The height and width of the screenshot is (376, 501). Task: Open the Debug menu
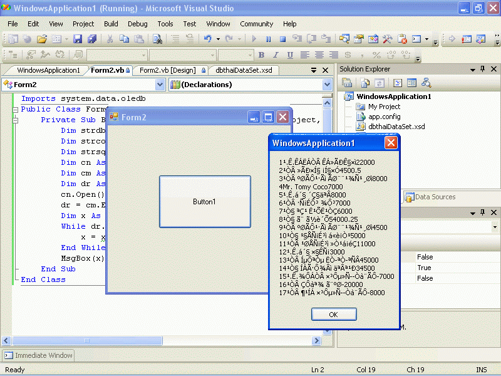137,24
